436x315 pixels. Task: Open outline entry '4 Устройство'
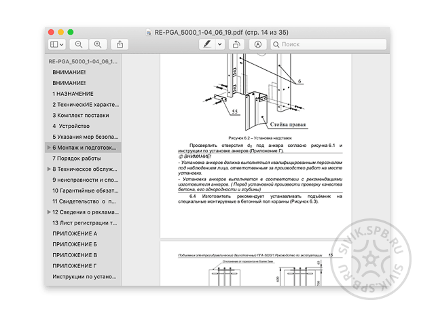point(71,126)
